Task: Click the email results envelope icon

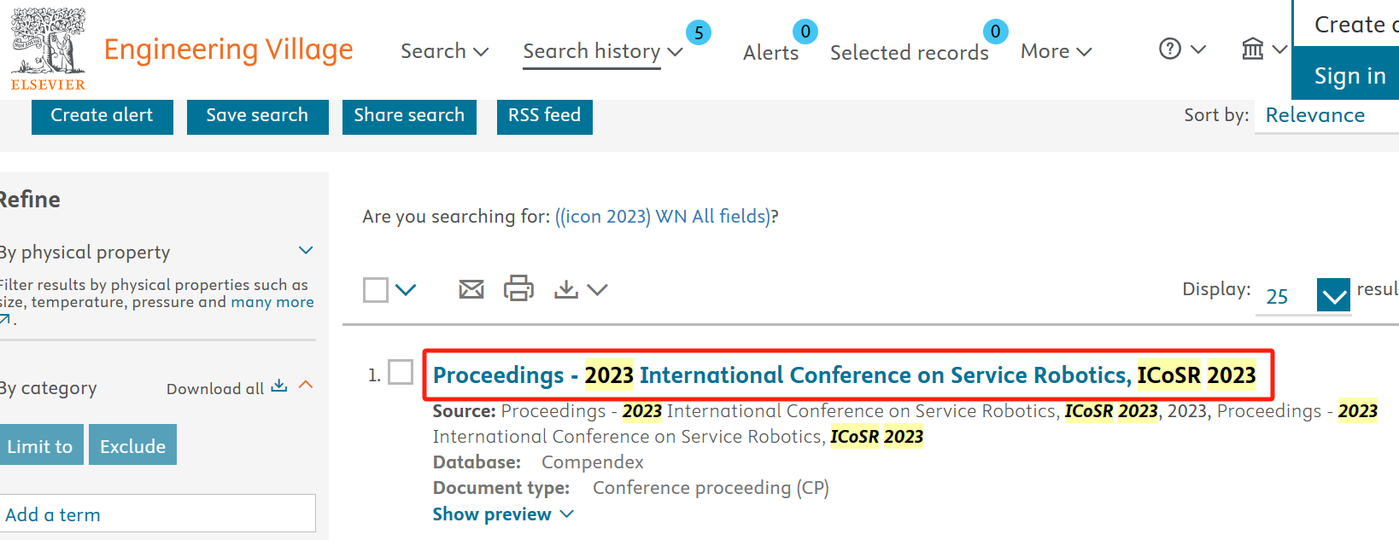Action: (471, 289)
